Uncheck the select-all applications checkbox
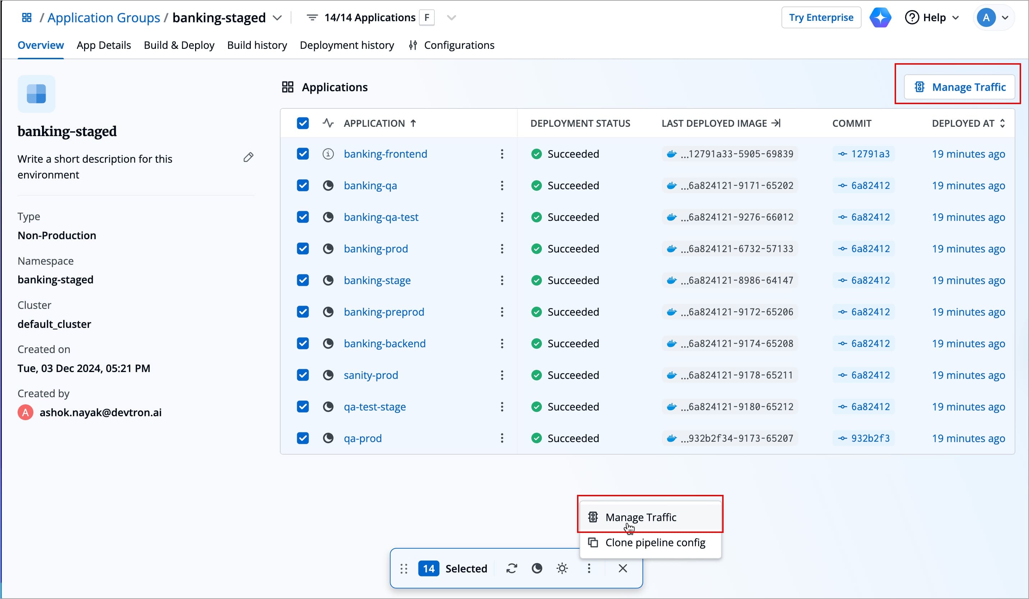 (x=303, y=123)
